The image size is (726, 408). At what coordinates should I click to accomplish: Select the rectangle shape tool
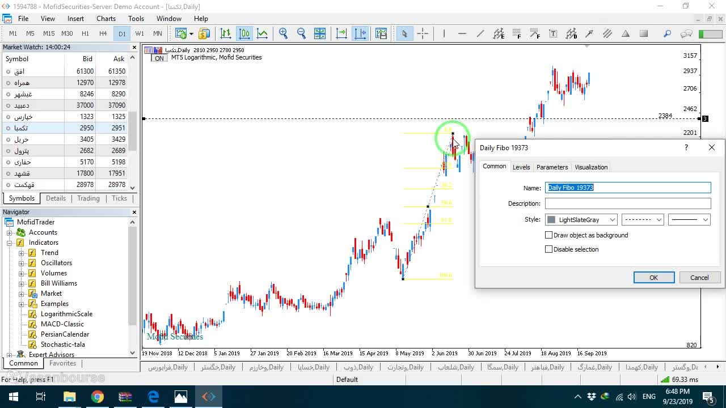point(644,33)
